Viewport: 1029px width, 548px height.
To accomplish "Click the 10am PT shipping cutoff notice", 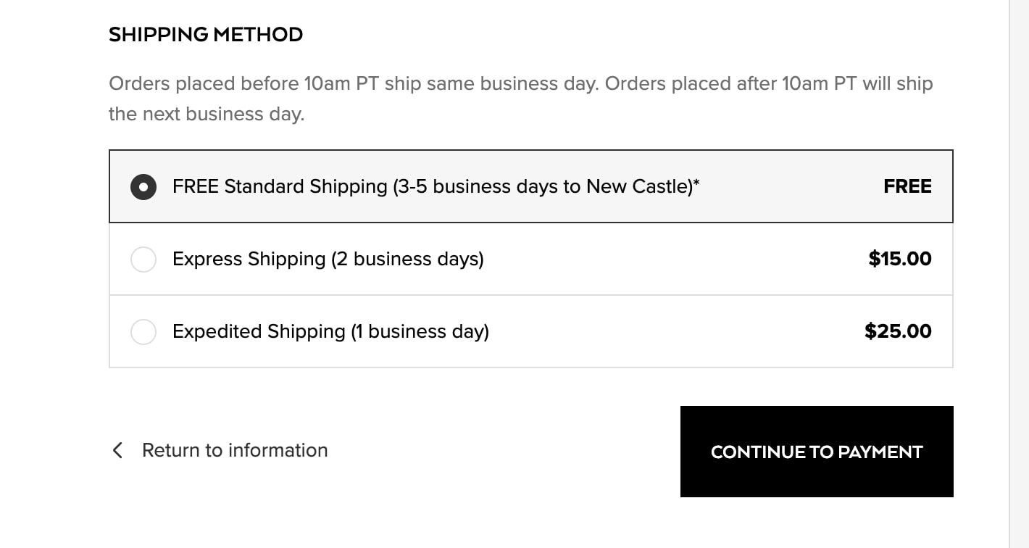I will 520,84.
